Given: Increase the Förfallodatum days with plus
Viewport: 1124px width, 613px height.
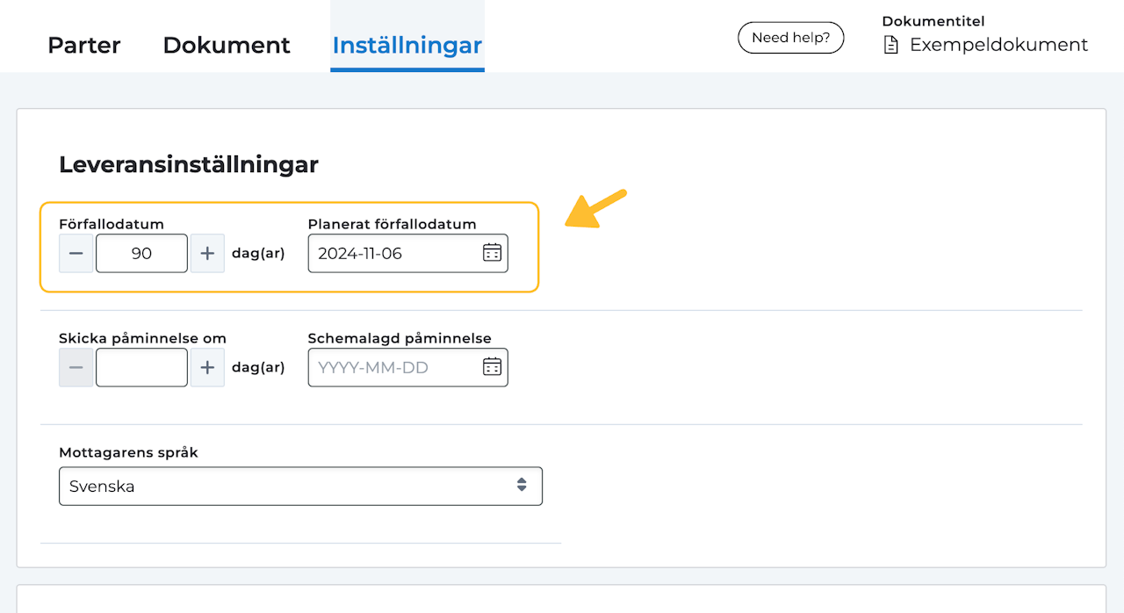Looking at the screenshot, I should [x=207, y=254].
